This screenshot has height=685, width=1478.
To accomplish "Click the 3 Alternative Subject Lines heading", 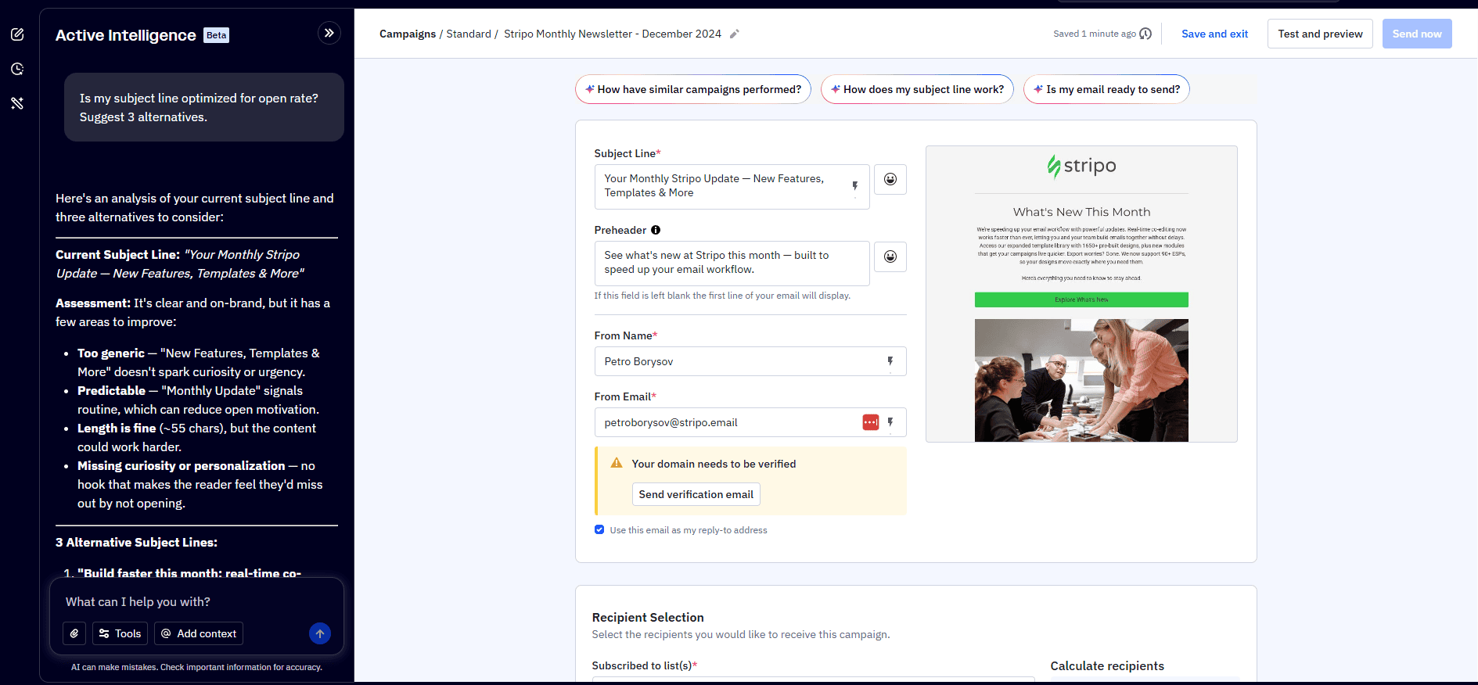I will pos(137,542).
